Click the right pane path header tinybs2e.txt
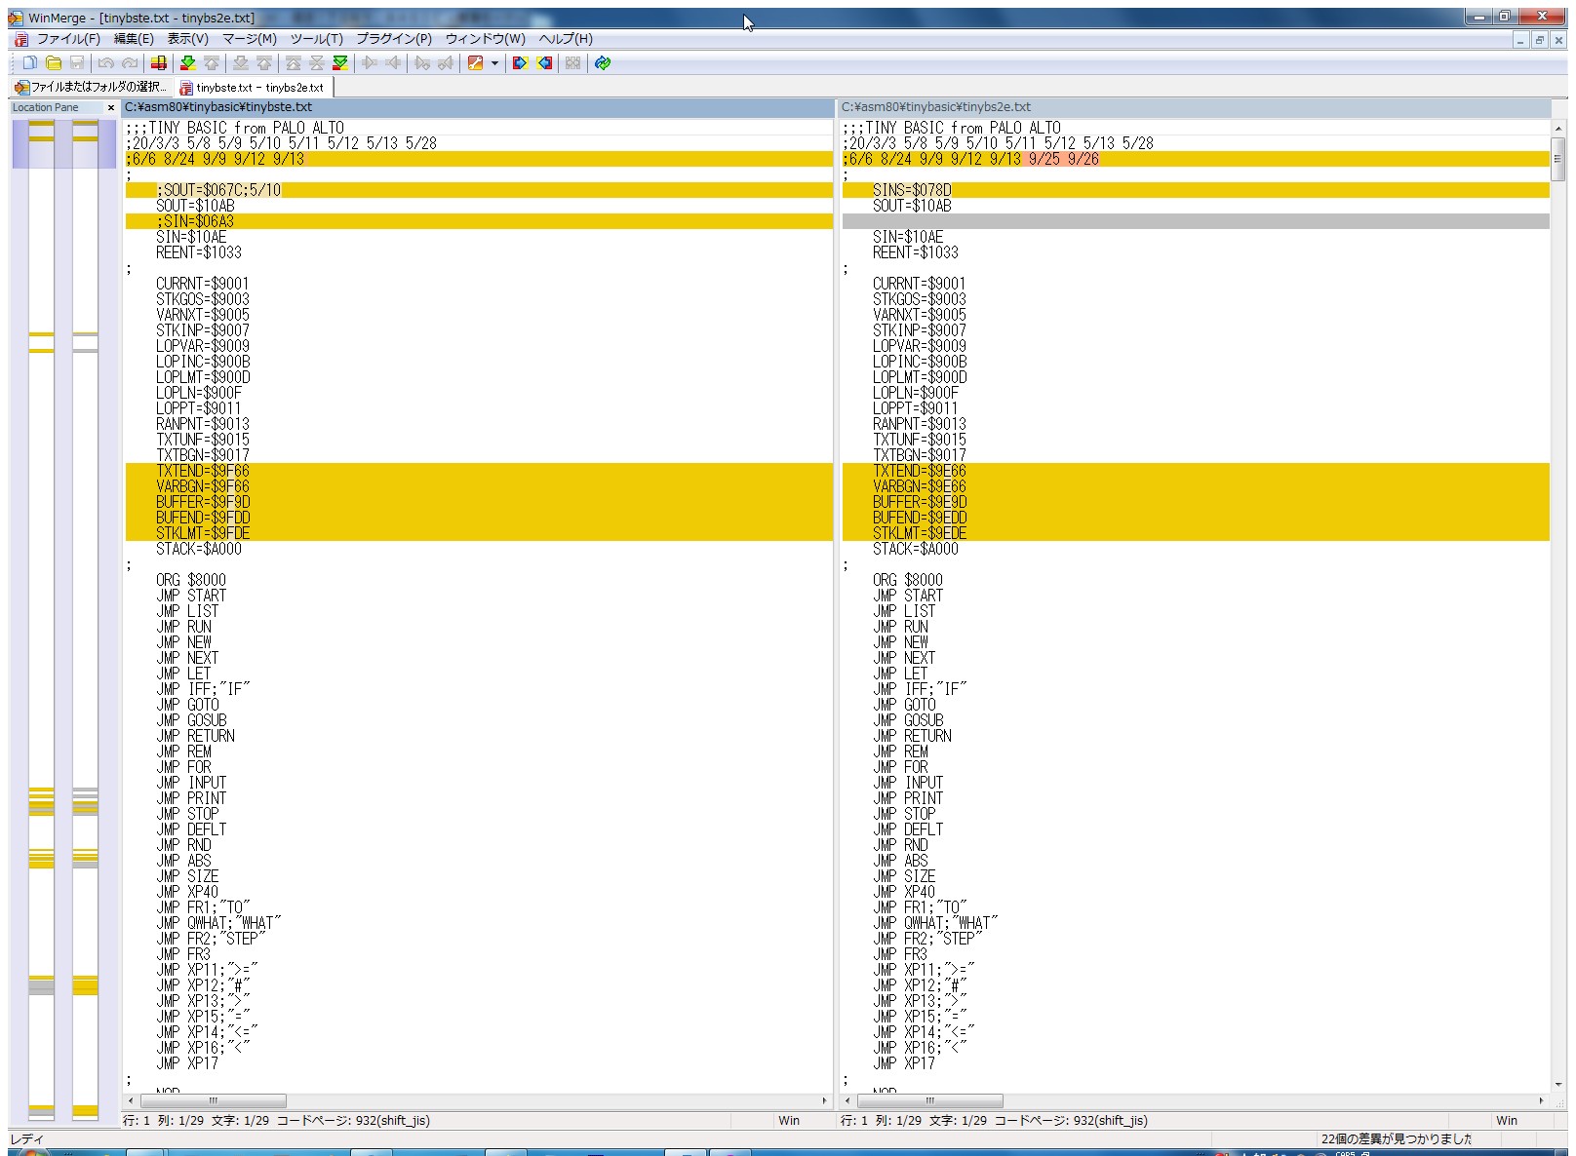 [1195, 107]
